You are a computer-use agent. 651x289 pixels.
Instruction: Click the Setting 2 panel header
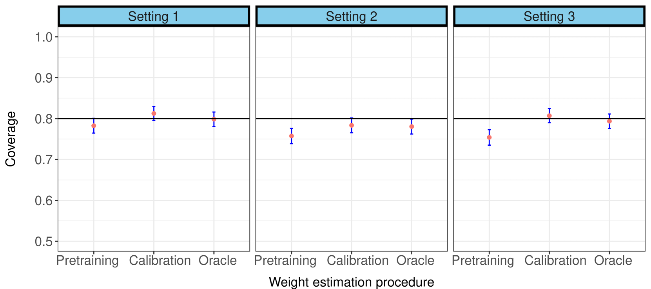coord(351,16)
